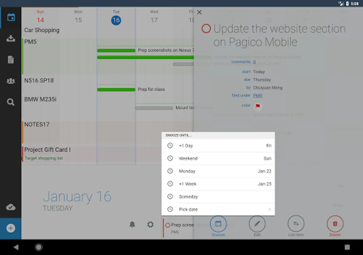Tap the Snooze calendar button
Image resolution: width=363 pixels, height=255 pixels.
click(218, 224)
